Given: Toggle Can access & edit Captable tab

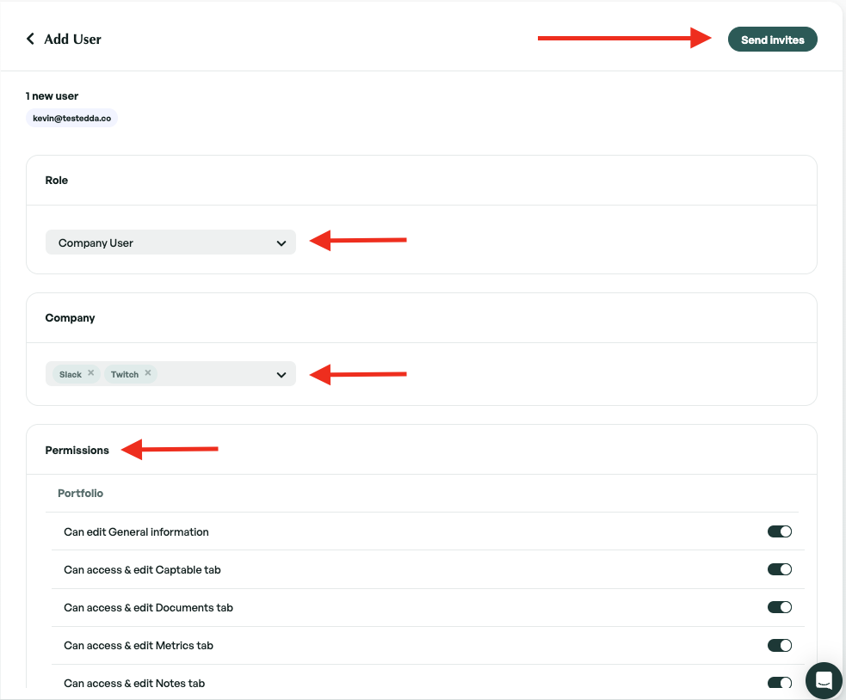Looking at the screenshot, I should (779, 569).
